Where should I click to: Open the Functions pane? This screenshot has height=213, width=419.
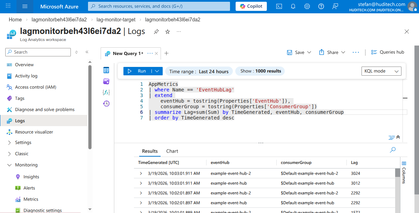106,92
